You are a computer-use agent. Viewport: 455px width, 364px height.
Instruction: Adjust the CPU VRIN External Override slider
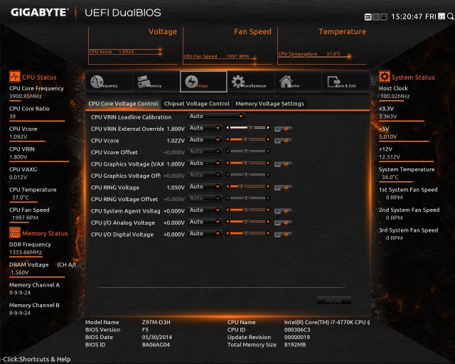[248, 128]
